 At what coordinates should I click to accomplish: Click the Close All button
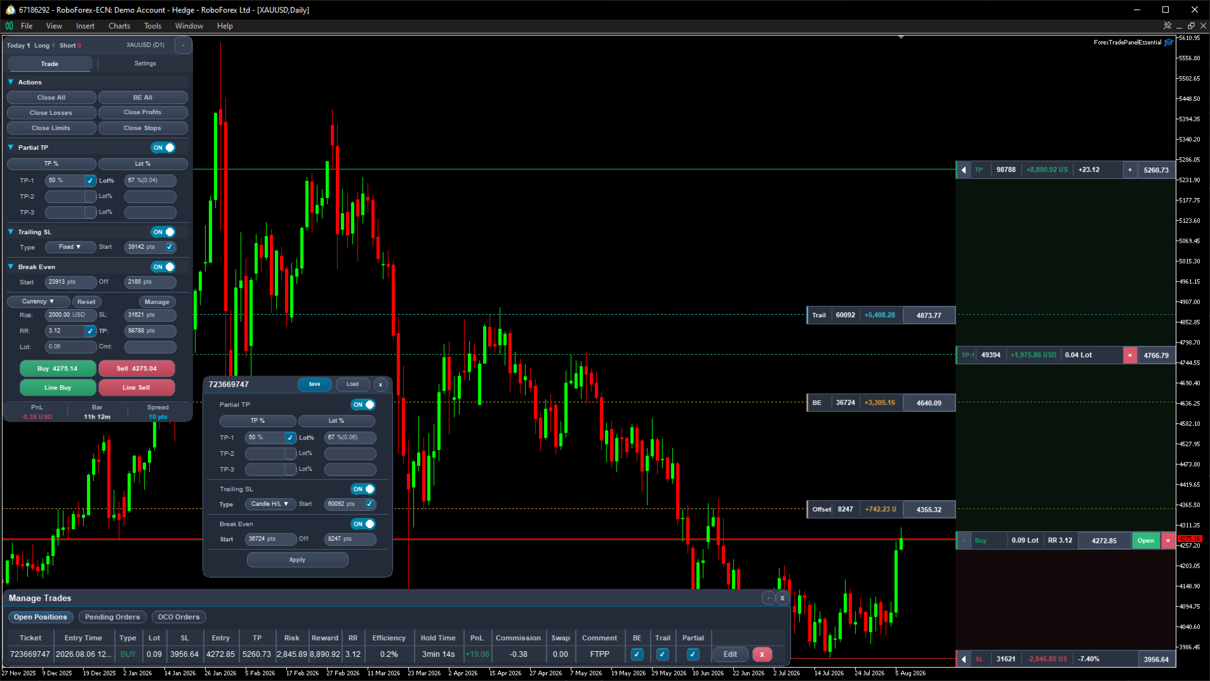click(51, 98)
